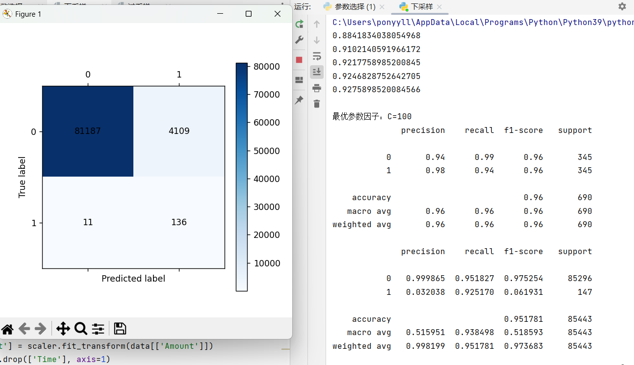Click the blue colorbar beside the matrix

point(242,177)
